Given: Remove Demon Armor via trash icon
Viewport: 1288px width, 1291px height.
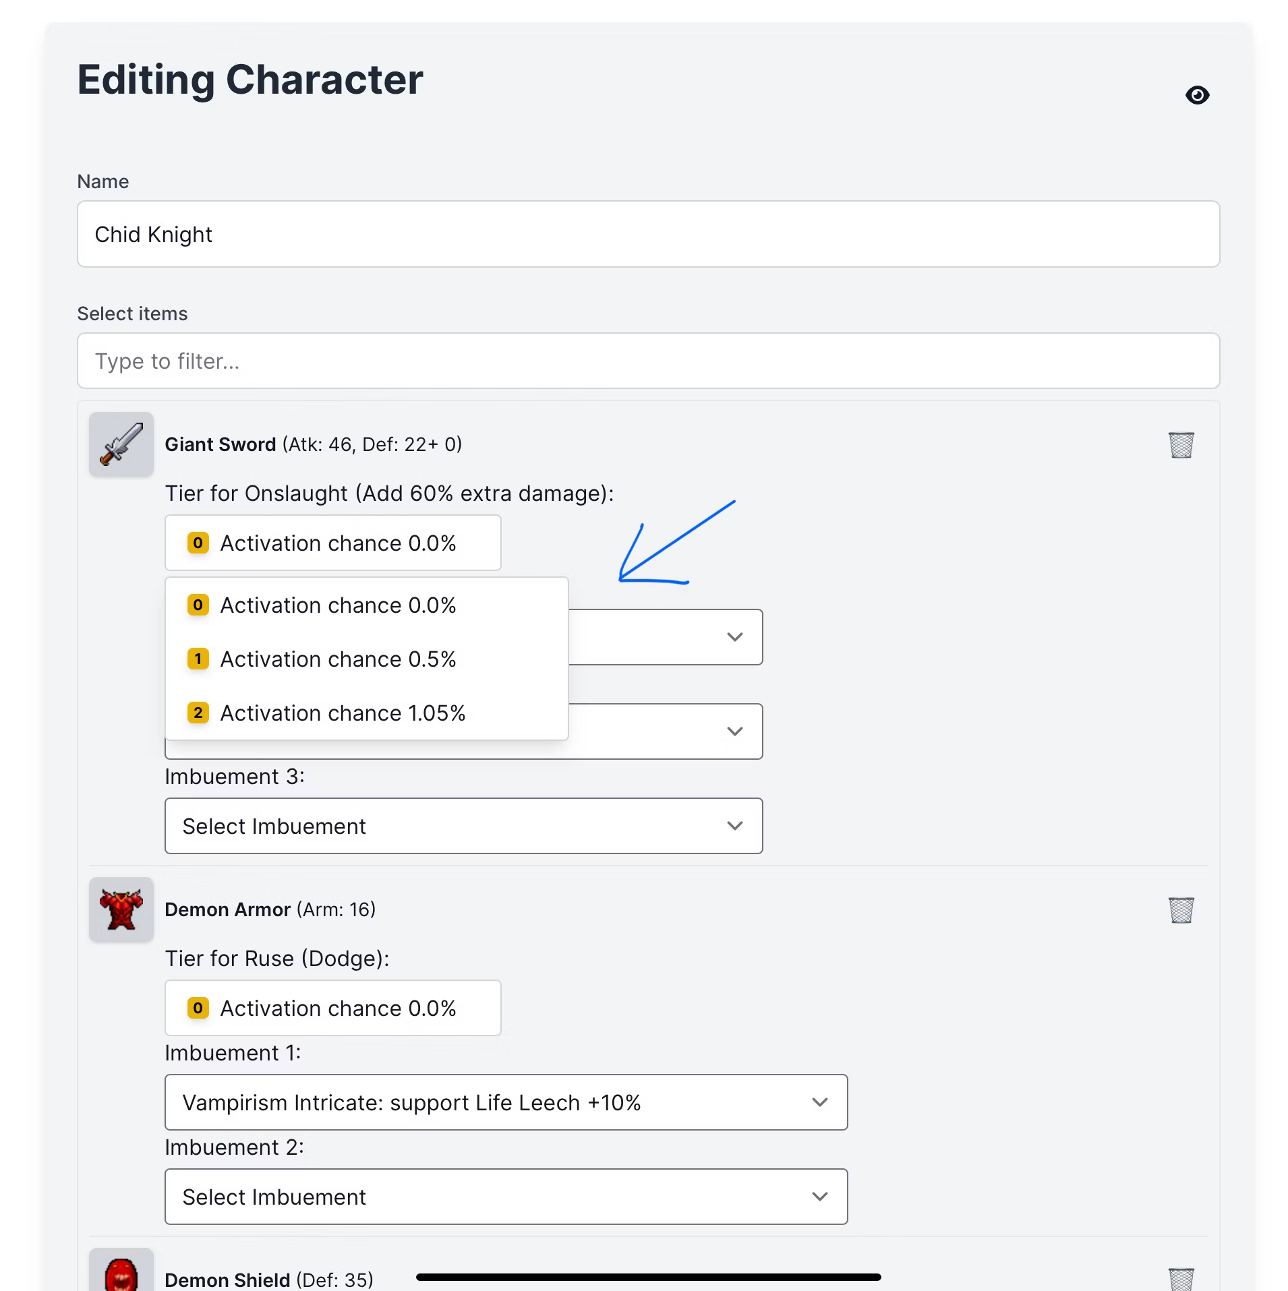Looking at the screenshot, I should pos(1181,910).
